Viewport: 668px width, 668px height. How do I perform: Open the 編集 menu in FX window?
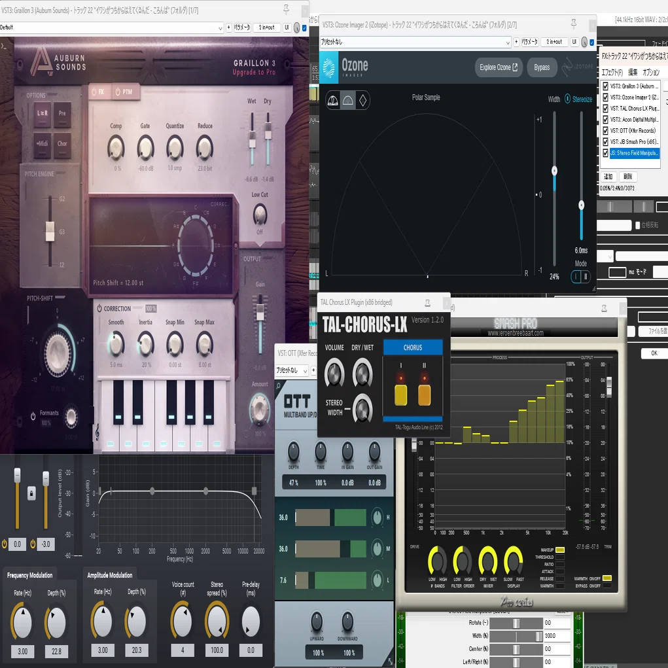coord(633,73)
